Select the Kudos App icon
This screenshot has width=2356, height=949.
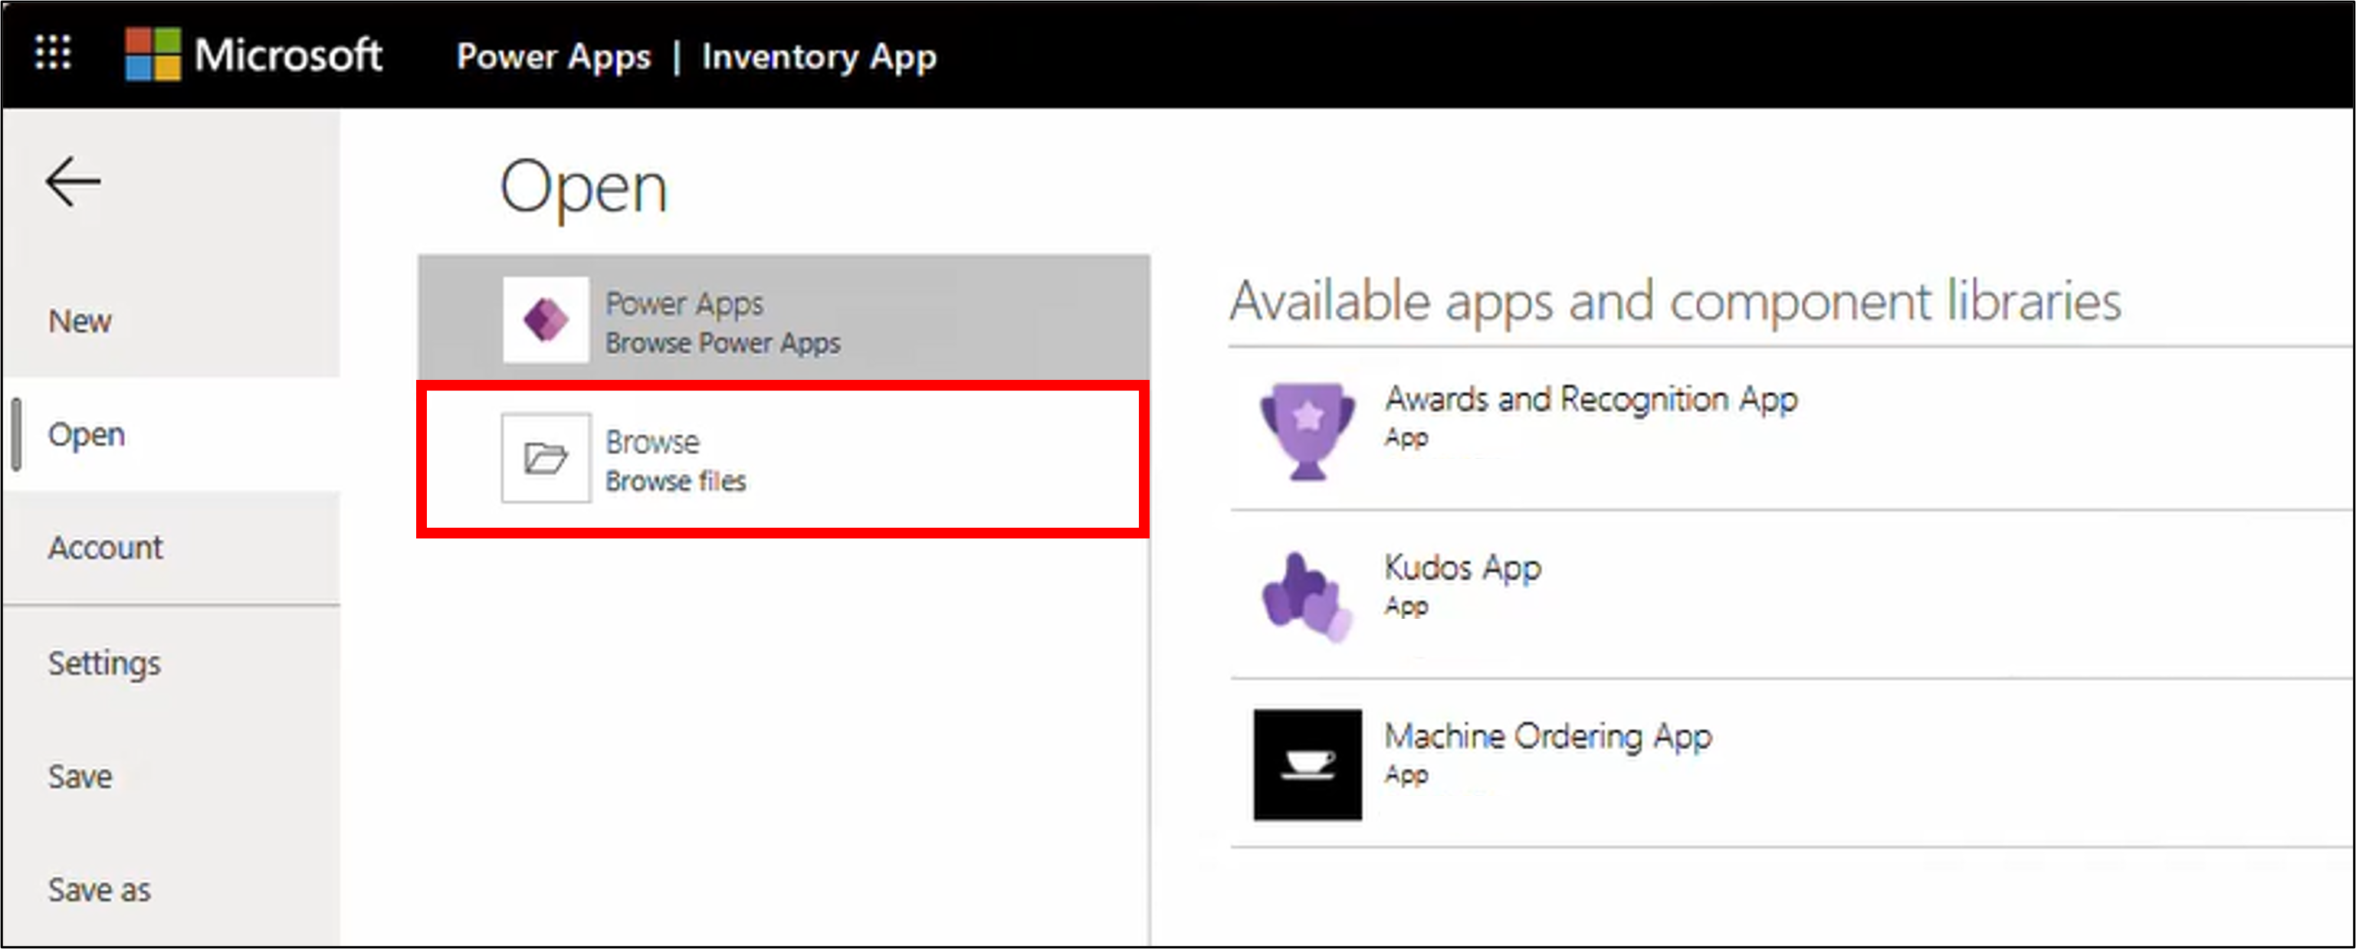pyautogui.click(x=1306, y=595)
